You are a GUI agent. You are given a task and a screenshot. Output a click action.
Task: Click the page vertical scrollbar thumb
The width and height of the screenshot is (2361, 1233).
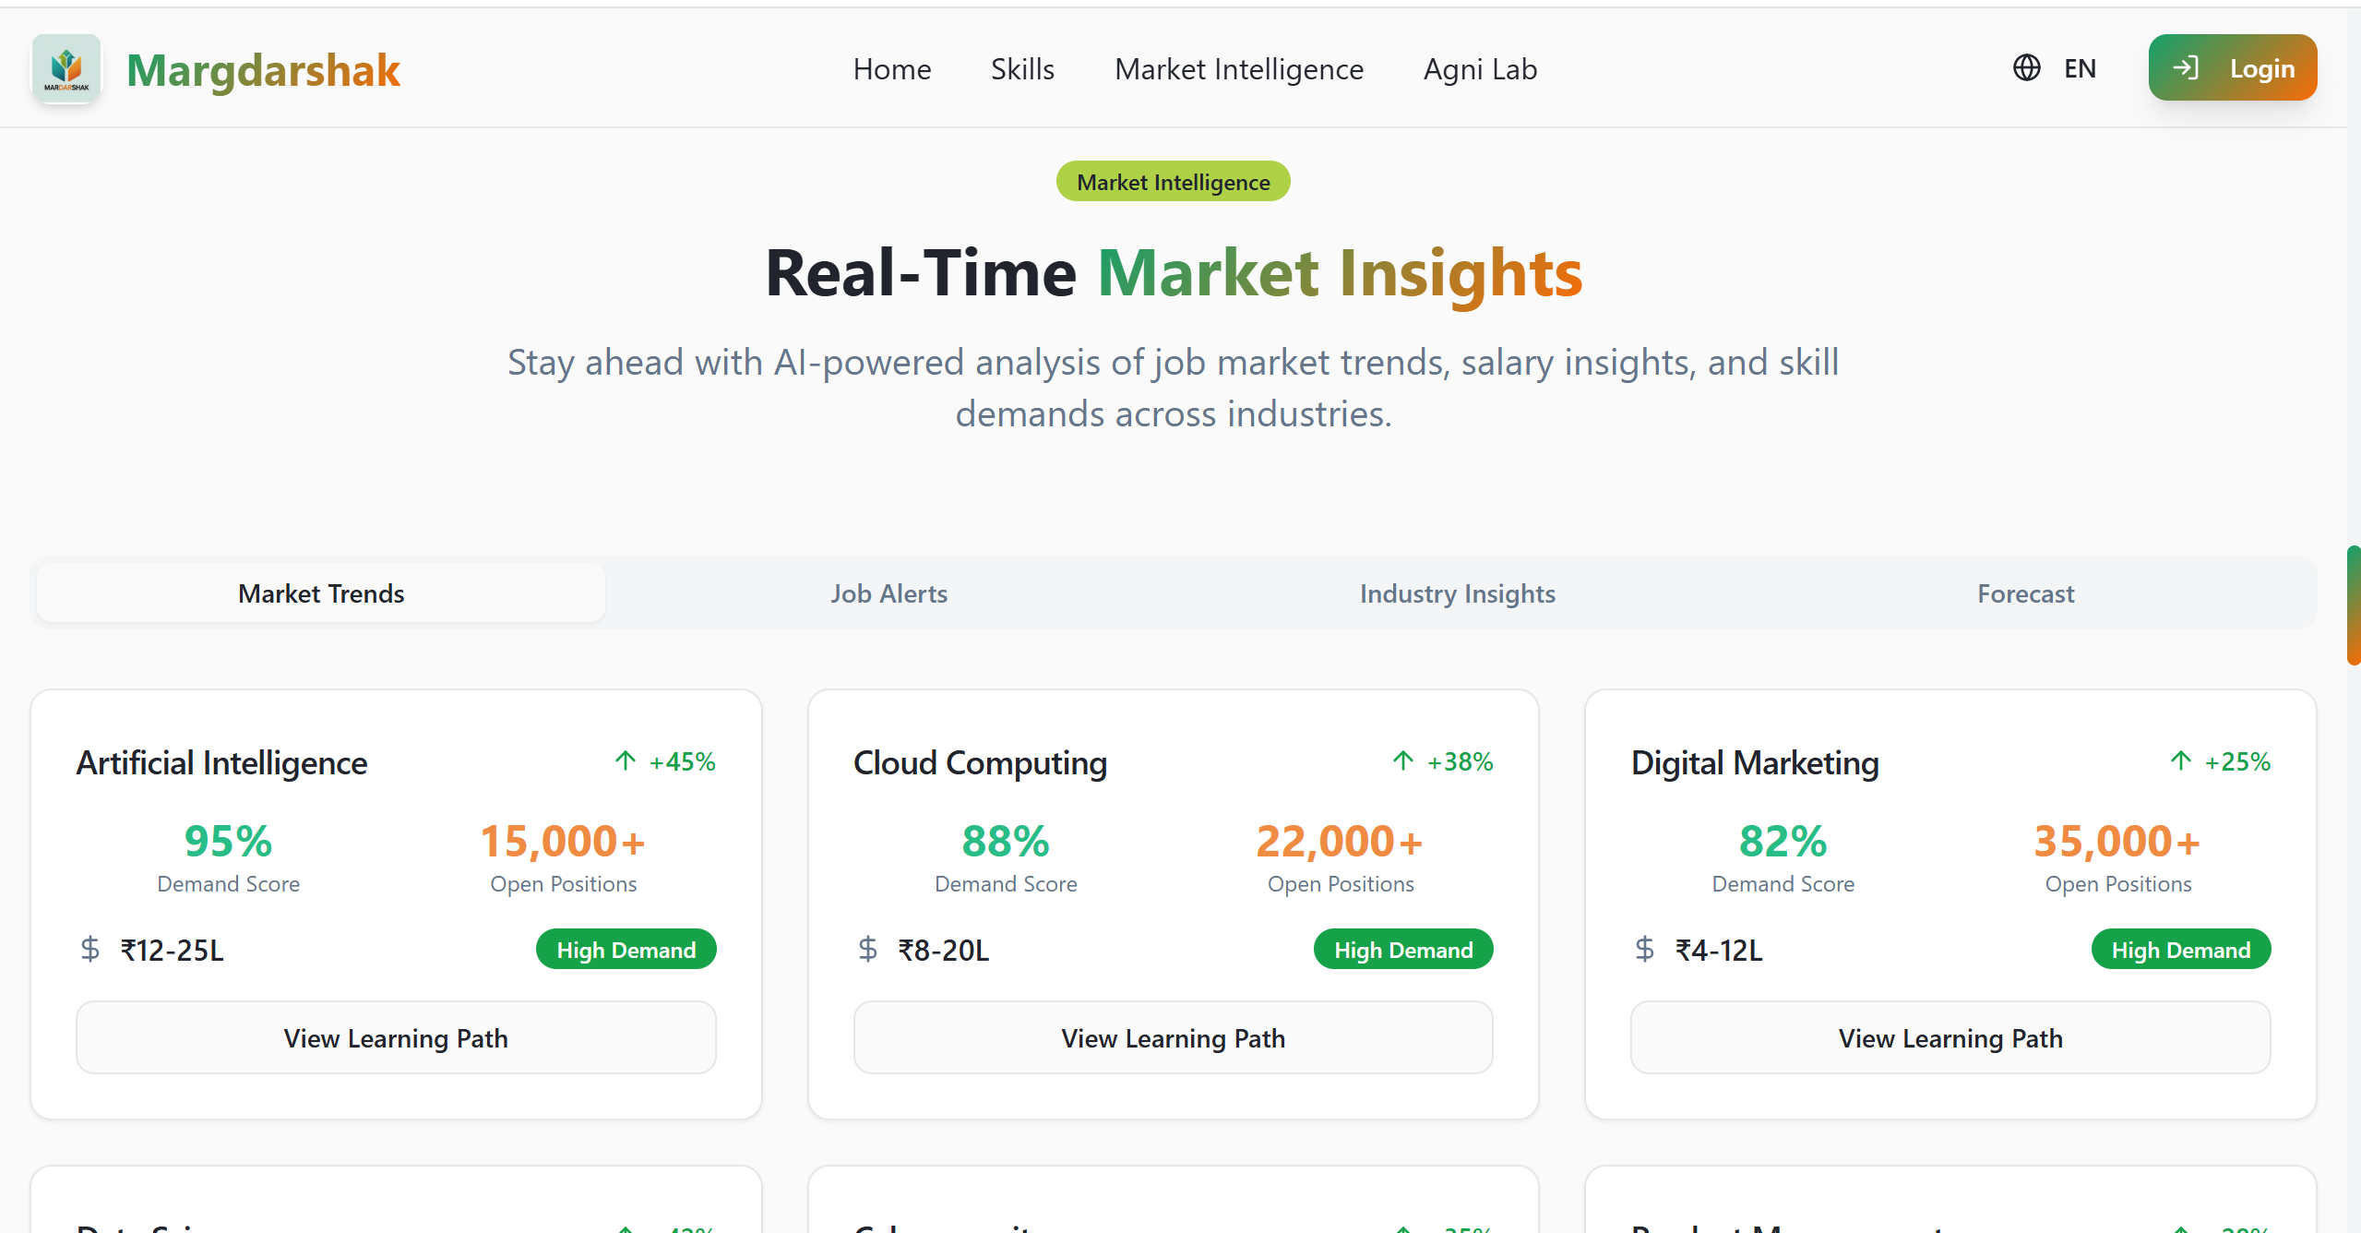[2354, 605]
